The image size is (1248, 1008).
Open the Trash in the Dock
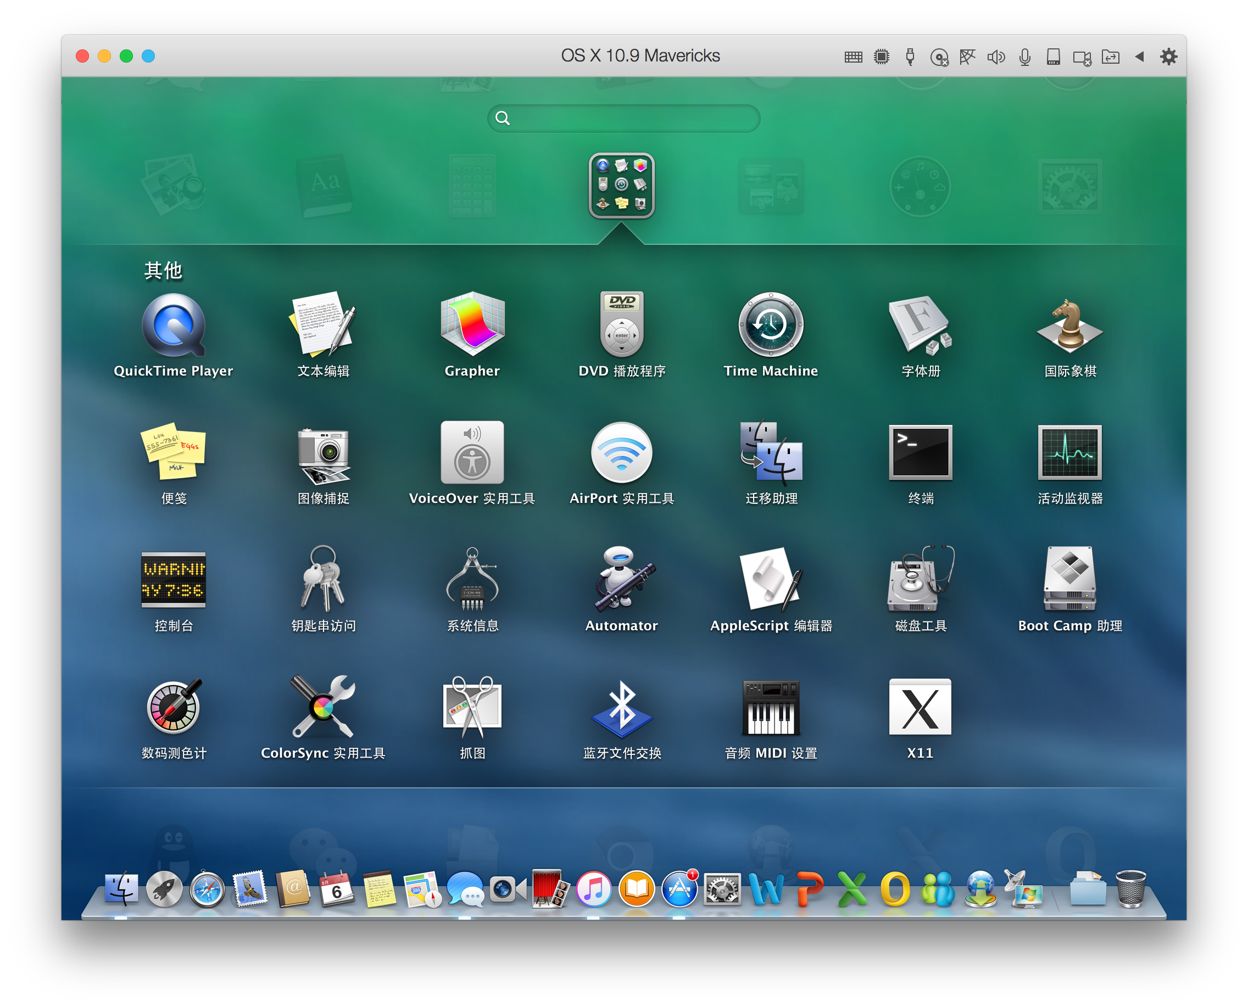pos(1130,888)
